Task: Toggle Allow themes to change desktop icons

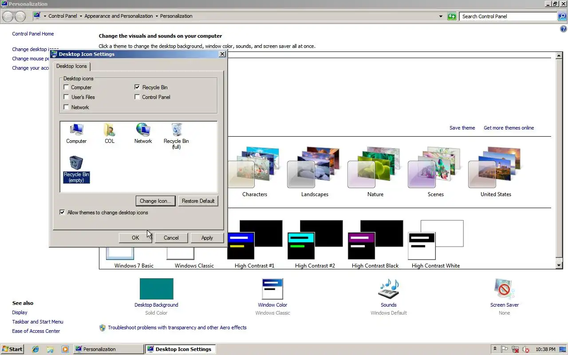Action: pos(62,213)
